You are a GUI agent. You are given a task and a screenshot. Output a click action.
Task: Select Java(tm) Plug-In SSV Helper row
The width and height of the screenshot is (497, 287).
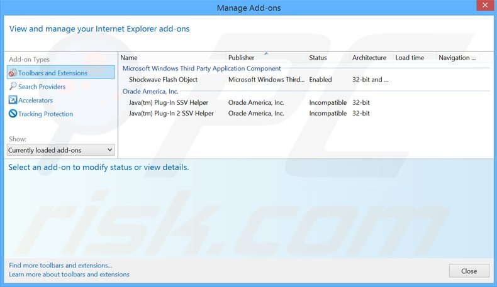(x=168, y=102)
